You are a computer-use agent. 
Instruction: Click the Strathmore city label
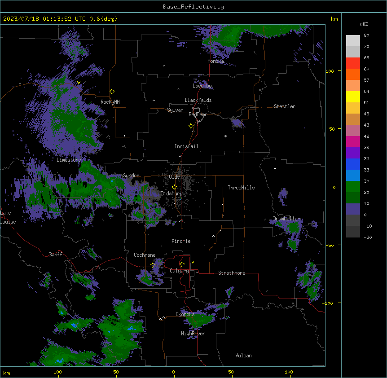tap(232, 273)
